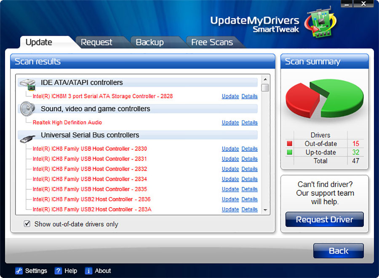Select USB Host Controller - 2830 entry

click(x=90, y=149)
